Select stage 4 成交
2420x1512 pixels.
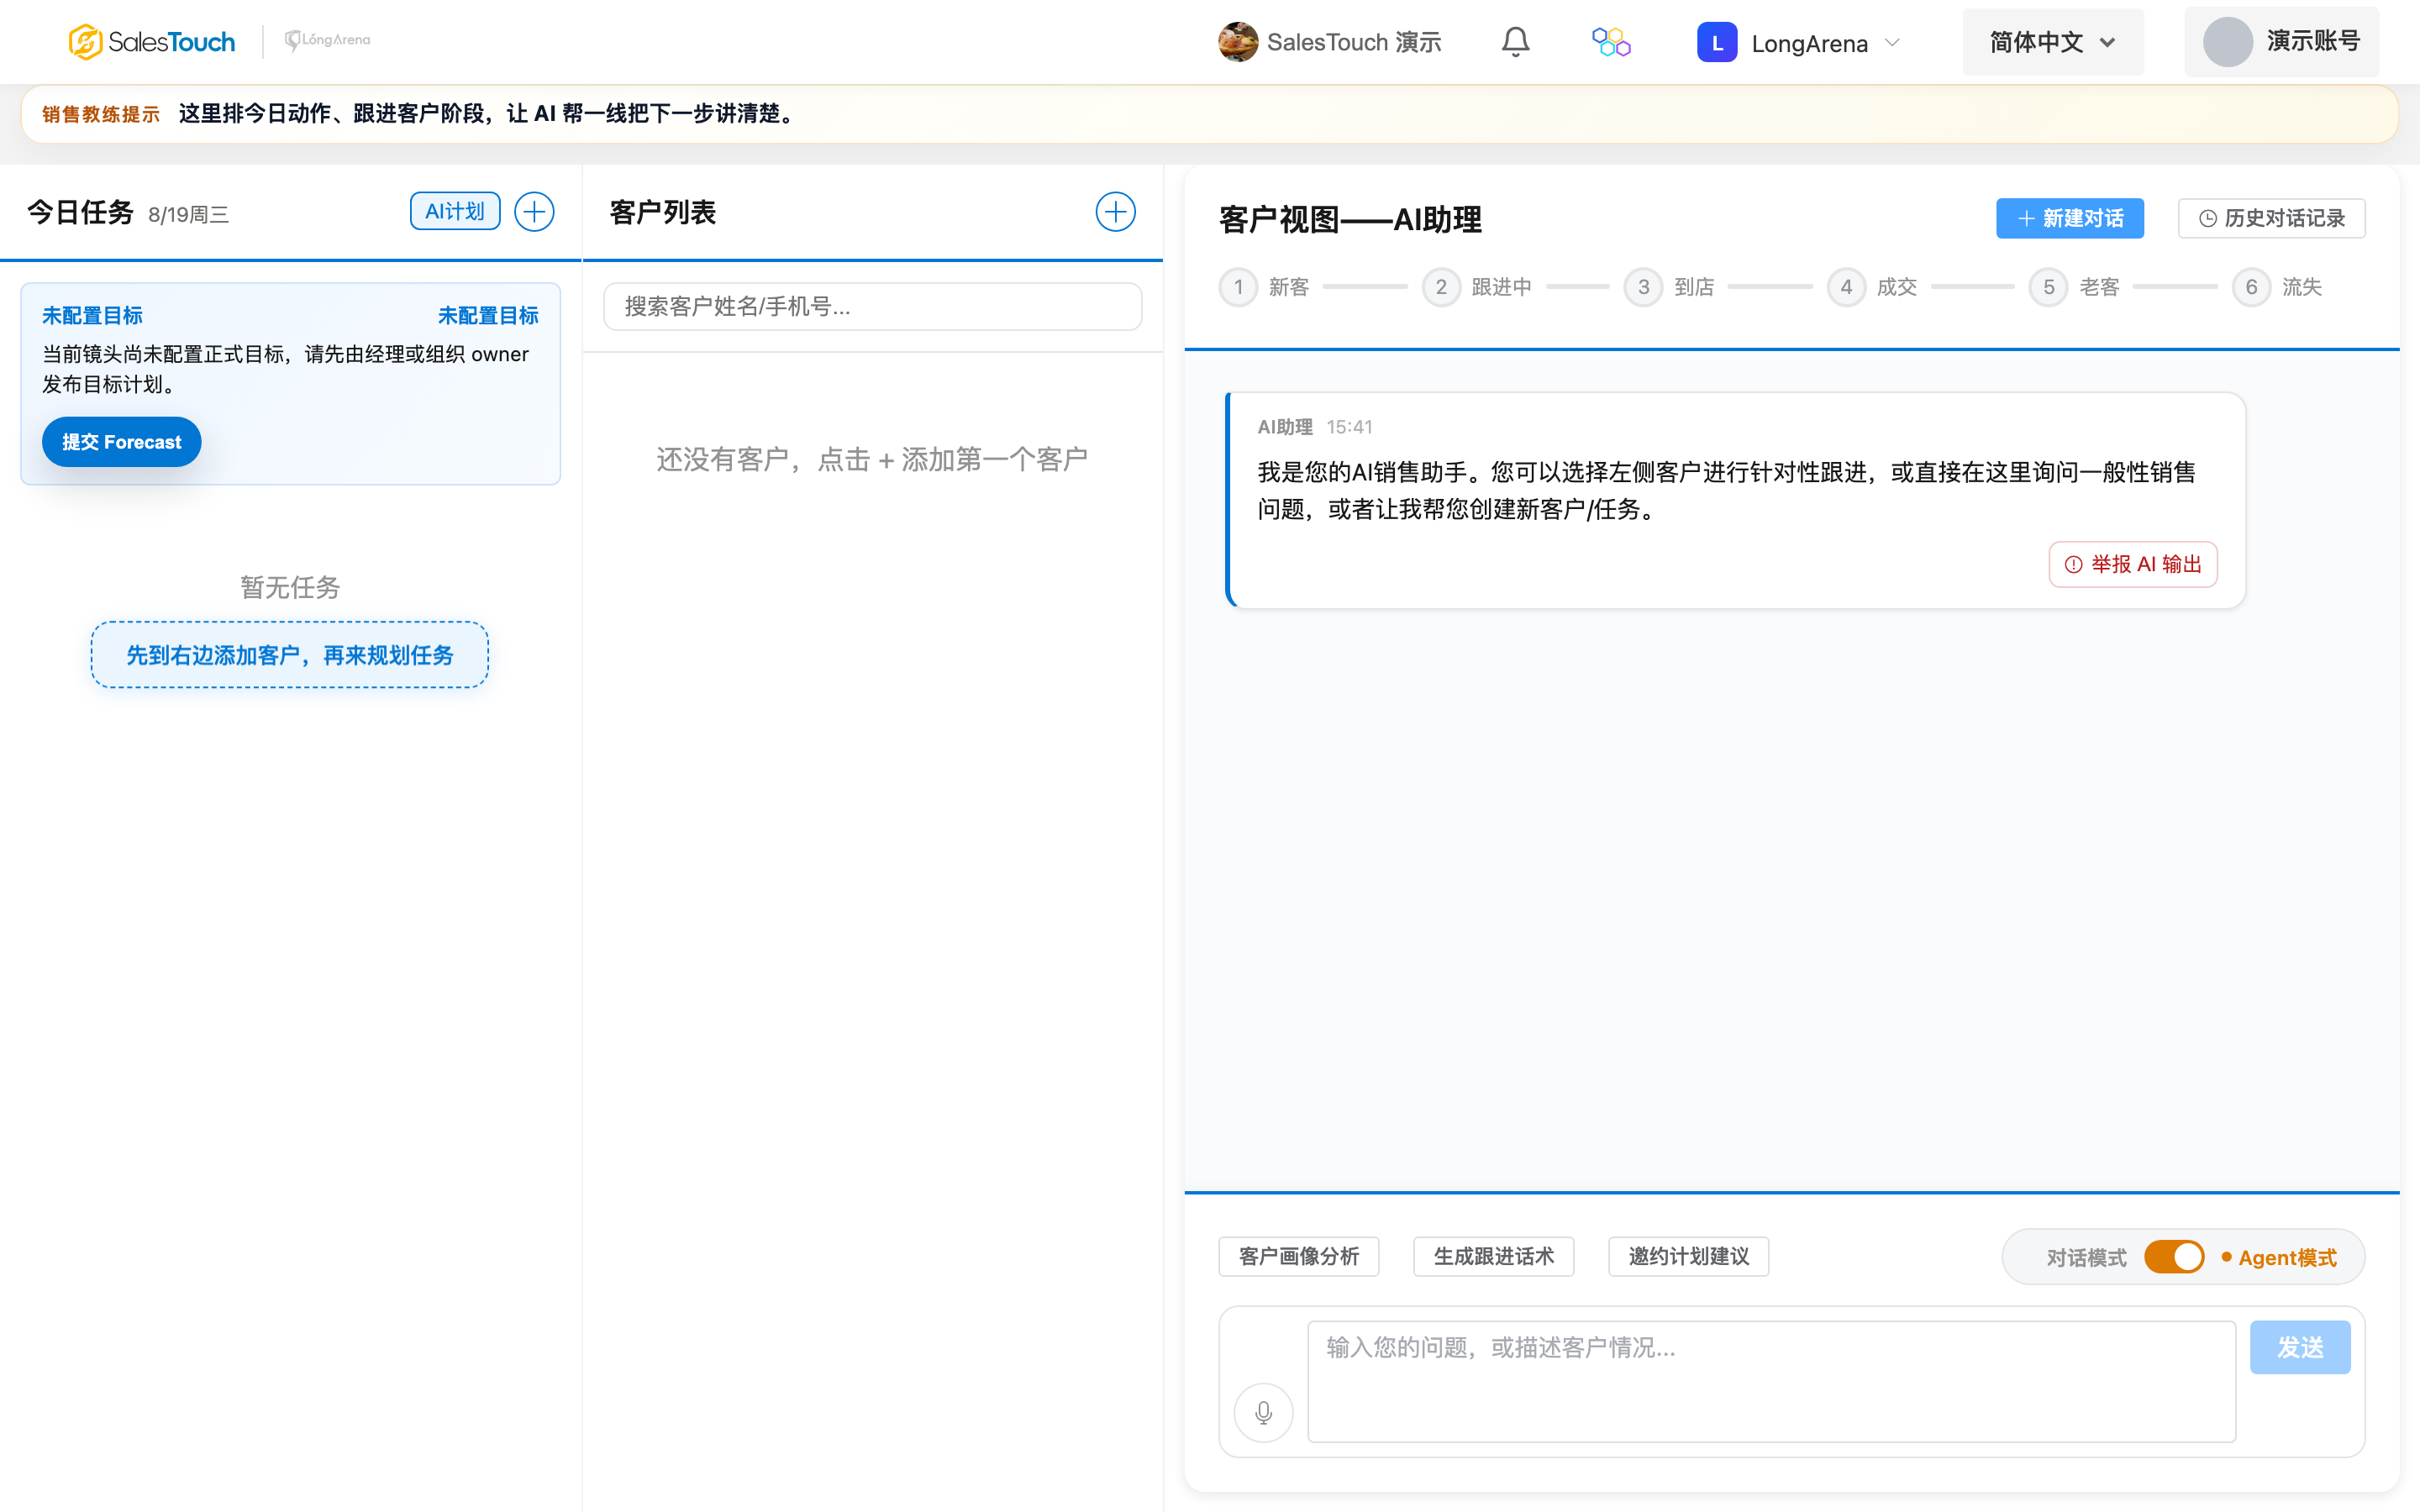coord(1872,287)
